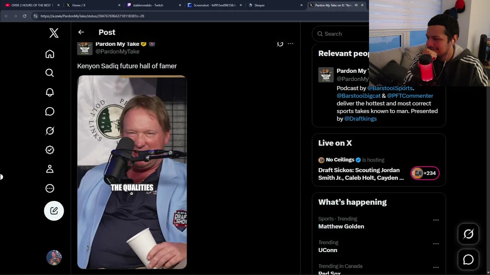Open Profile person icon in the sidebar

pos(50,169)
